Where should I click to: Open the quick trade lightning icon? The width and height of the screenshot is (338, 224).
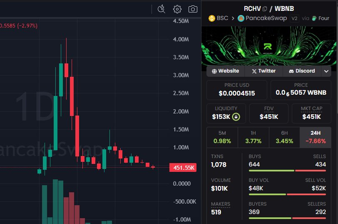click(161, 9)
